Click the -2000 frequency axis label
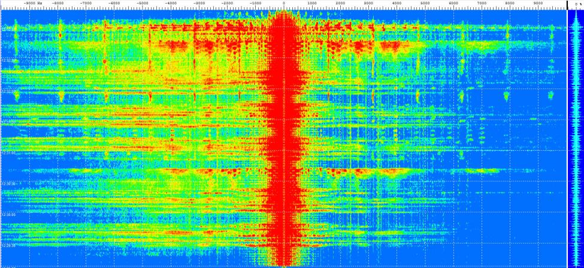This screenshot has width=584, height=268. (227, 2)
